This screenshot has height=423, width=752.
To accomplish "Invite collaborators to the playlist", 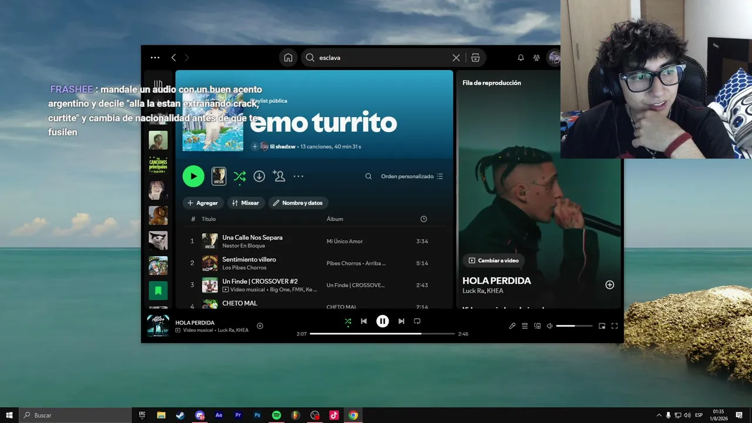I will (279, 176).
